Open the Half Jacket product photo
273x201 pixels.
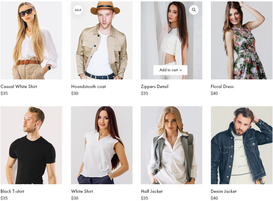[x=171, y=145]
